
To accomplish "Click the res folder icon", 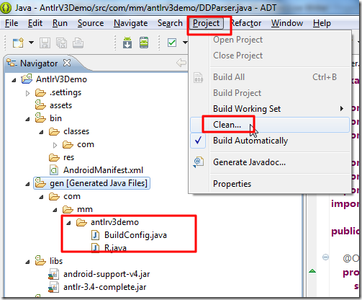I will [54, 157].
